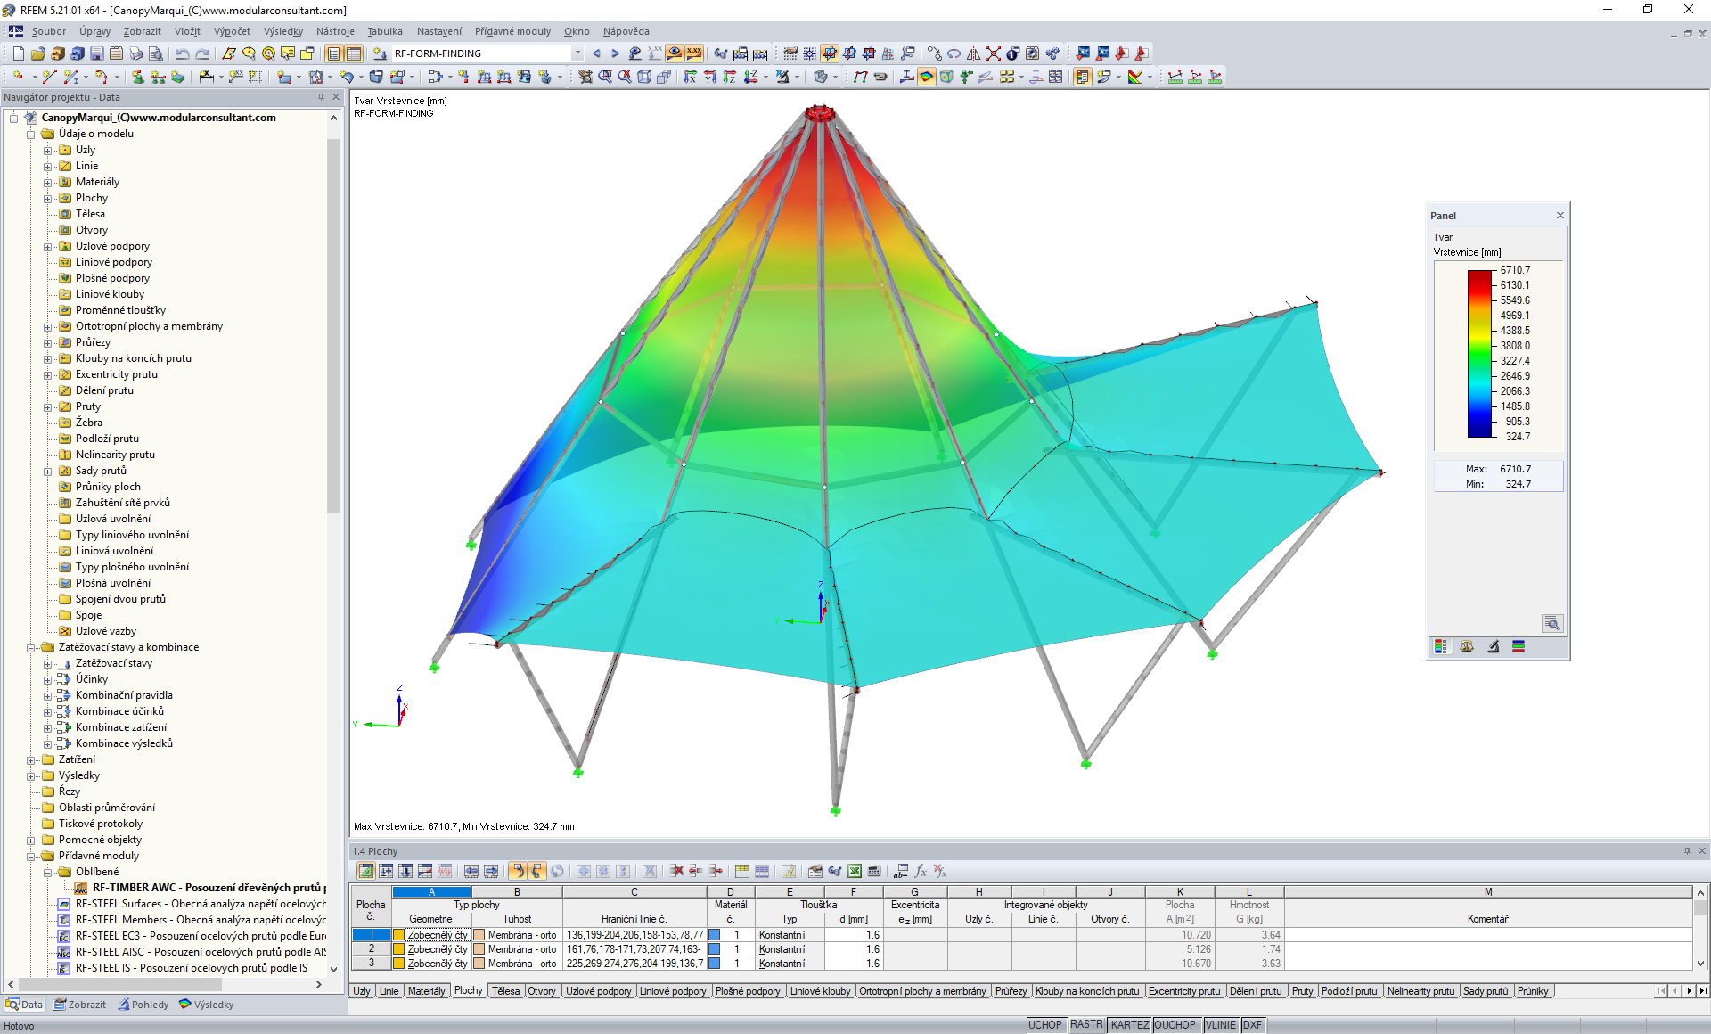
Task: Click View in X direction icon
Action: click(690, 77)
